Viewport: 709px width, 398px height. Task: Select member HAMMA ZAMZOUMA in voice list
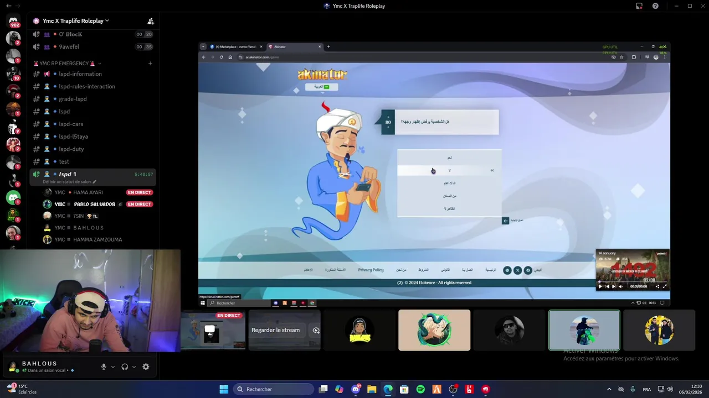point(83,240)
